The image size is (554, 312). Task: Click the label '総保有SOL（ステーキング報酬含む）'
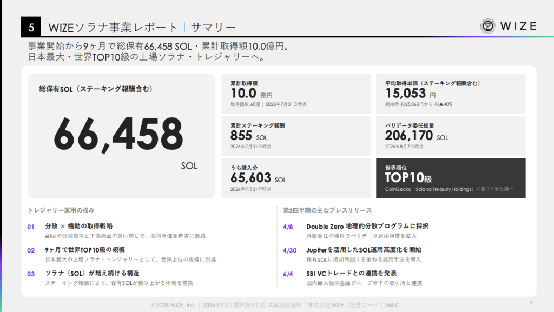(x=96, y=89)
